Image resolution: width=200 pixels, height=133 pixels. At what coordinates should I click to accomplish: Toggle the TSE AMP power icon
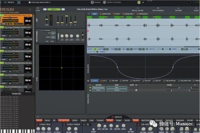click(110, 81)
